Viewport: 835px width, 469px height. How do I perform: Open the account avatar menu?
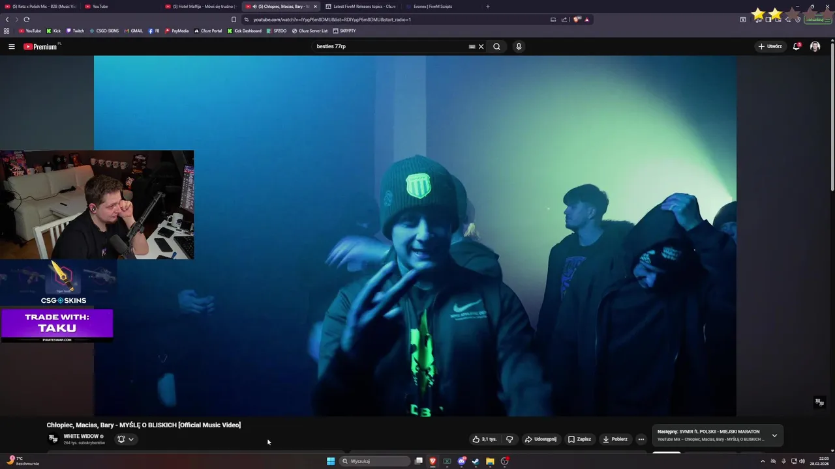(815, 46)
